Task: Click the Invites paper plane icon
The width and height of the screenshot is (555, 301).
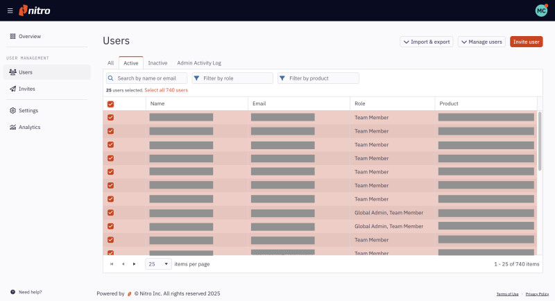Action: pyautogui.click(x=12, y=89)
